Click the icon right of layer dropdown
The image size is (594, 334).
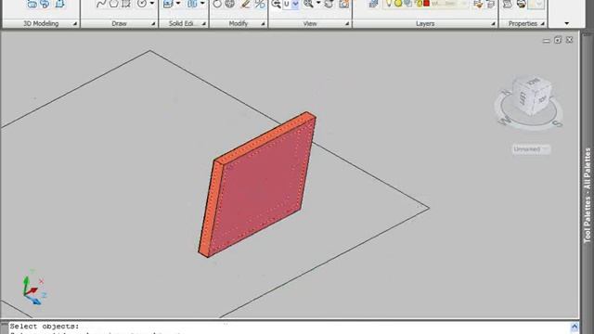point(478,4)
